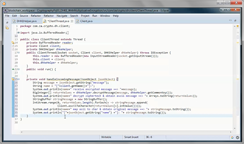Viewport: 244px width, 144px height.
Task: Open the first Refactor menu
Action: point(36,16)
